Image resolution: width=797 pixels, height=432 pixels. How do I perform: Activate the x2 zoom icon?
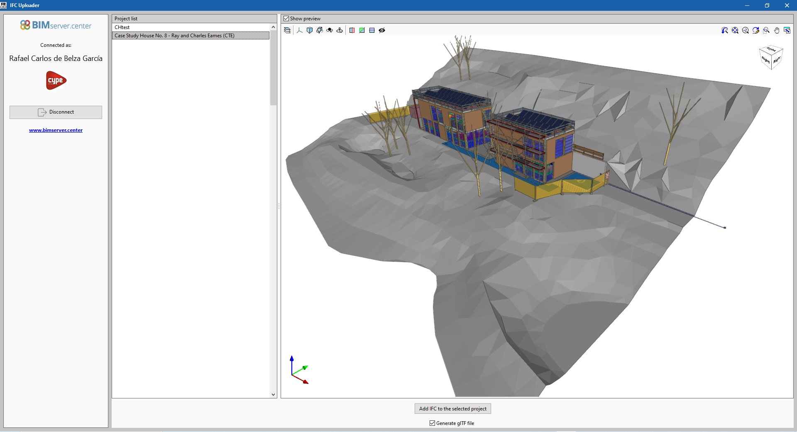click(746, 30)
